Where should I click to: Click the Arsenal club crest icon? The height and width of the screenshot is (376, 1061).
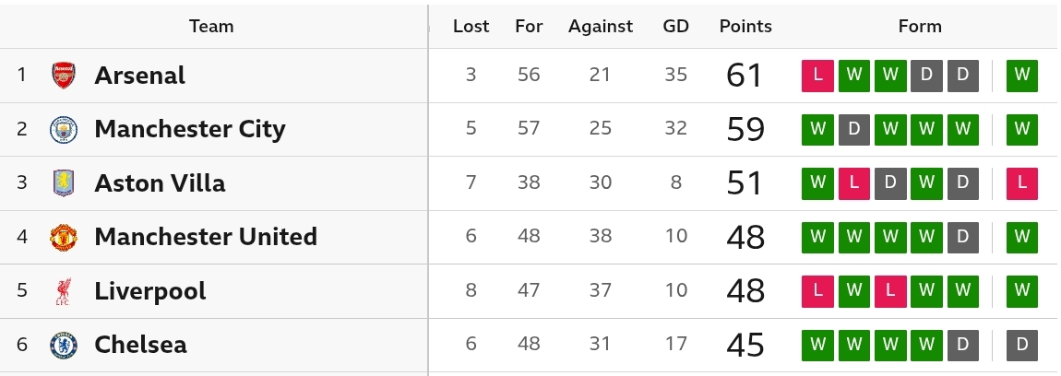(x=64, y=75)
